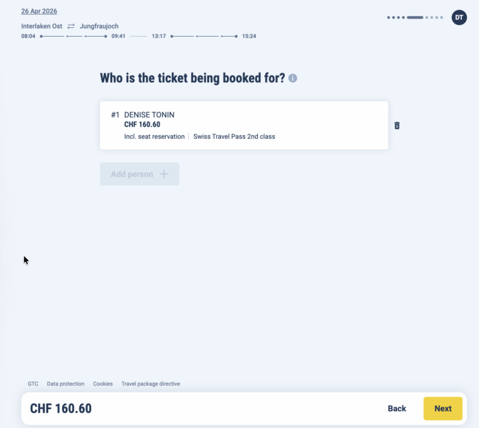This screenshot has width=479, height=428.
Task: Open the Data protection link
Action: 65,384
